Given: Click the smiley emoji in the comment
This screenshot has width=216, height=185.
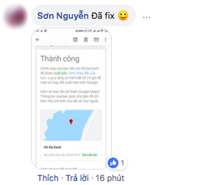Looking at the screenshot, I should (123, 15).
